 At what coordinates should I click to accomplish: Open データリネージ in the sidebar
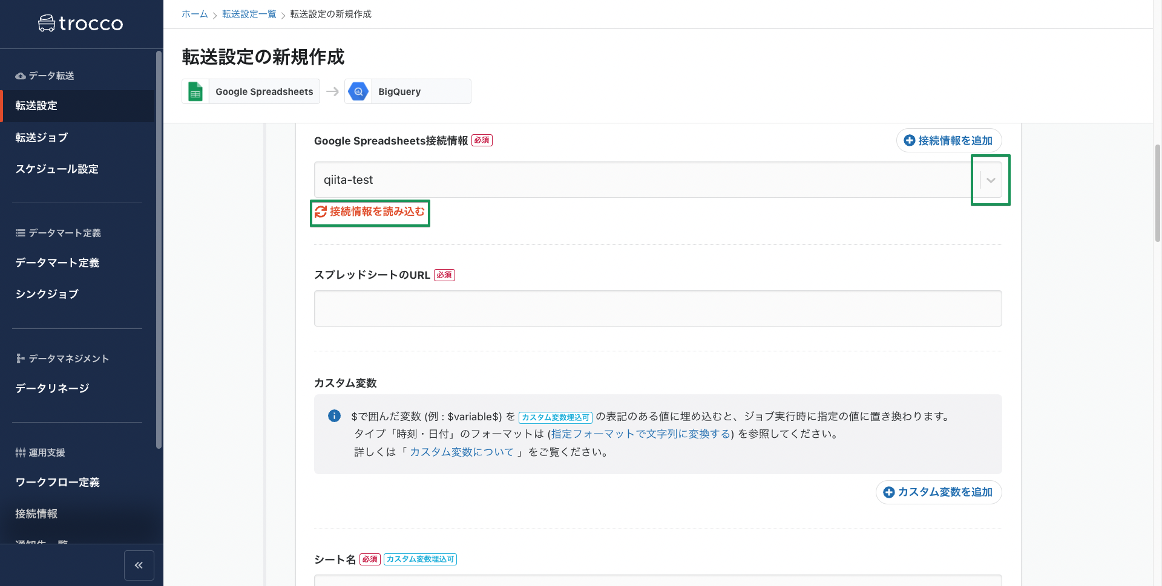52,388
